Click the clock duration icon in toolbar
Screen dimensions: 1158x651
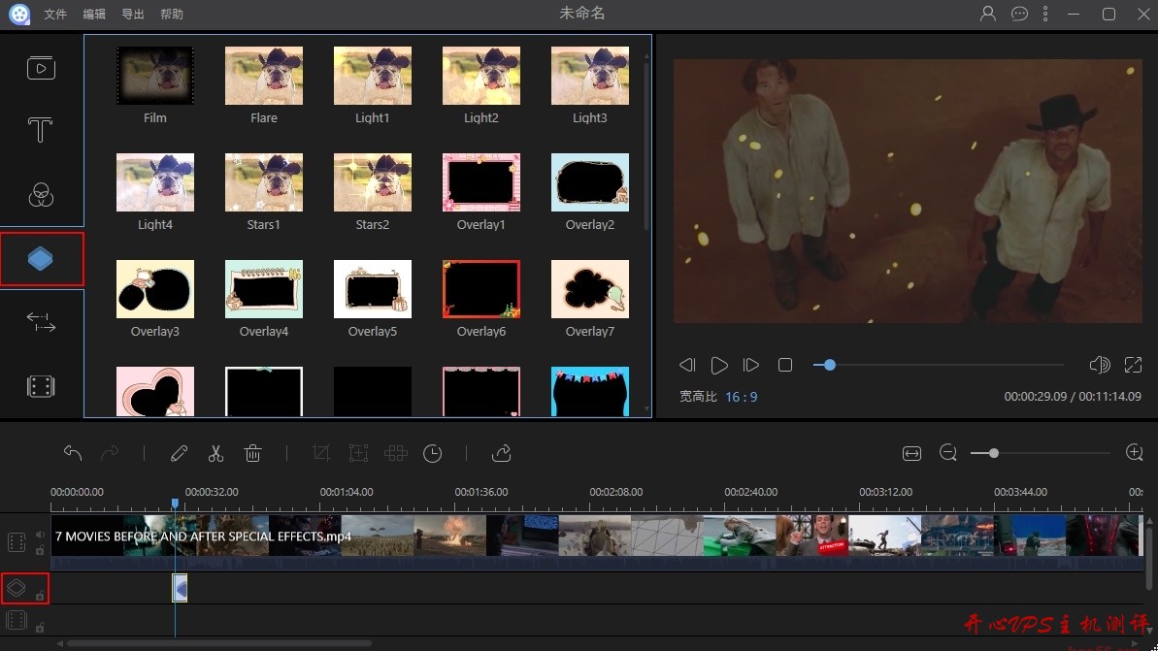[432, 453]
